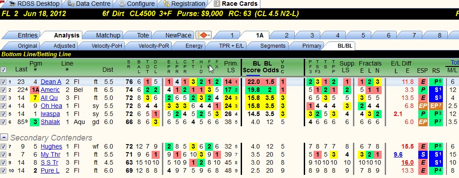The image size is (459, 178).
Task: Collapse the Secondary Contenders section
Action: click(x=4, y=137)
